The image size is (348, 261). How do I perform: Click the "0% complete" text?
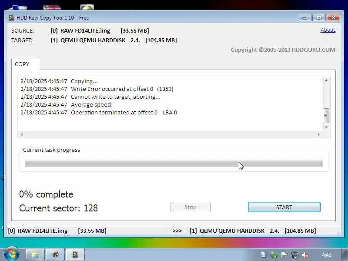coord(46,194)
